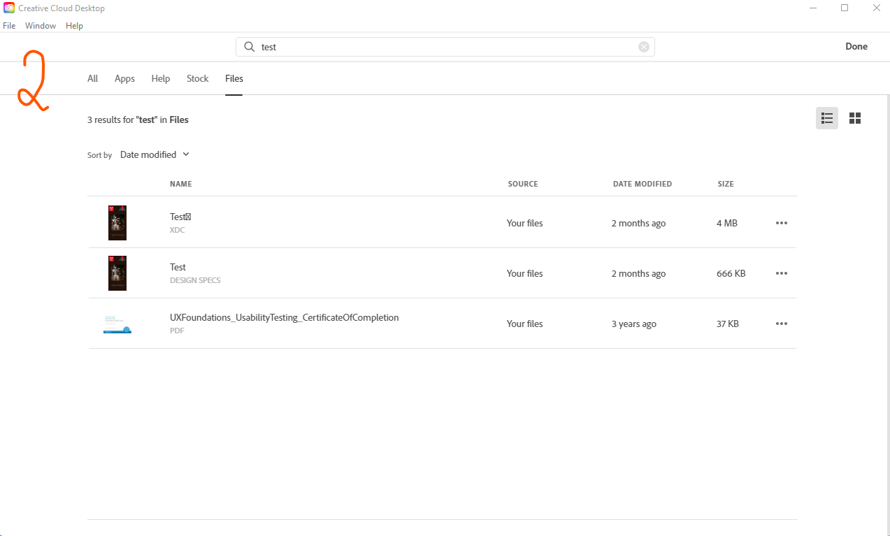
Task: Open options menu for the Test XDC file
Action: point(781,223)
